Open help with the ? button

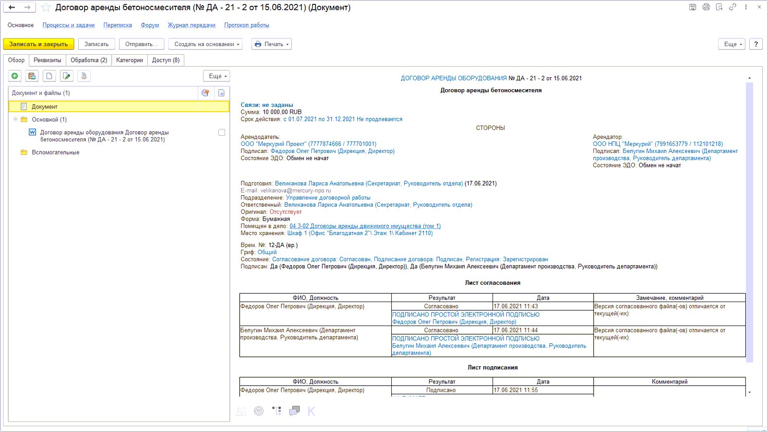tap(756, 44)
